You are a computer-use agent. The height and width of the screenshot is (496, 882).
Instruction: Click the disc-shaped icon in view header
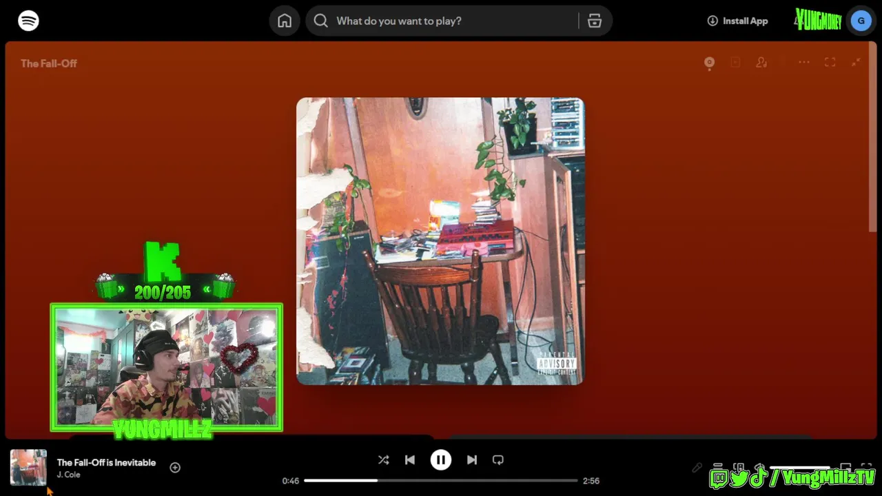click(x=709, y=63)
